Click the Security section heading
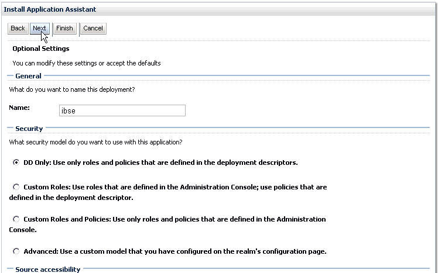 tap(29, 129)
